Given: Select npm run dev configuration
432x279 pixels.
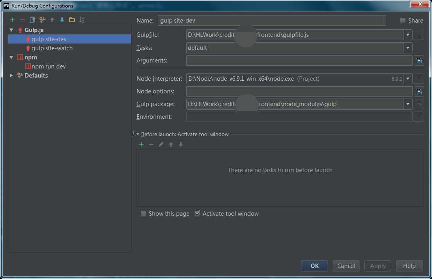Looking at the screenshot, I should 70,66.
